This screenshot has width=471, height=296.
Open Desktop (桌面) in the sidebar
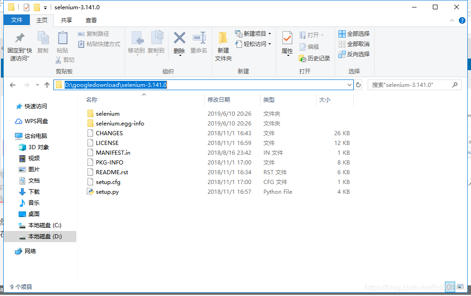(29, 214)
